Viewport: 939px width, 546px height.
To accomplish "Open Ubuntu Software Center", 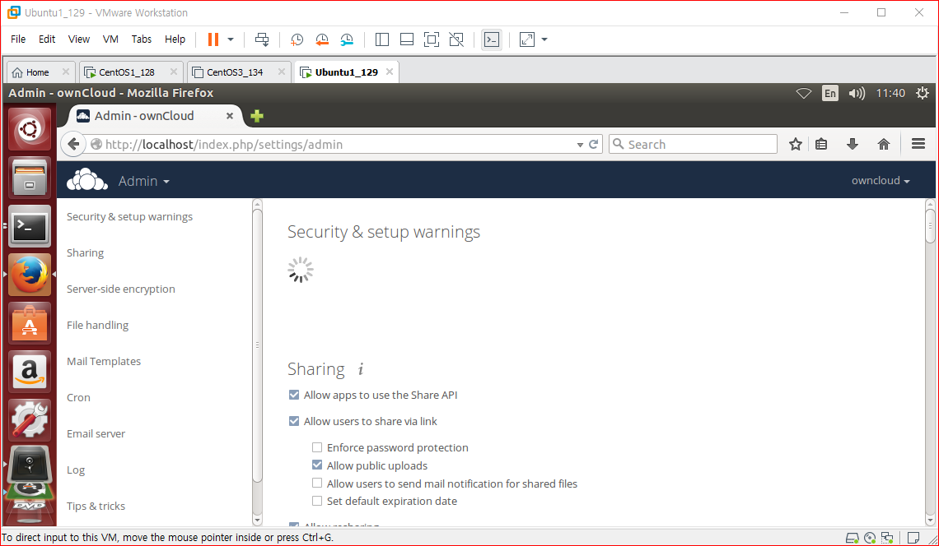I will pyautogui.click(x=30, y=323).
